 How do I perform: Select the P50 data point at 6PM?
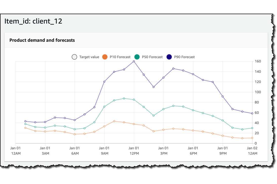(193, 110)
